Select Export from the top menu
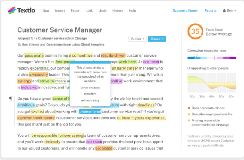 [75, 10]
